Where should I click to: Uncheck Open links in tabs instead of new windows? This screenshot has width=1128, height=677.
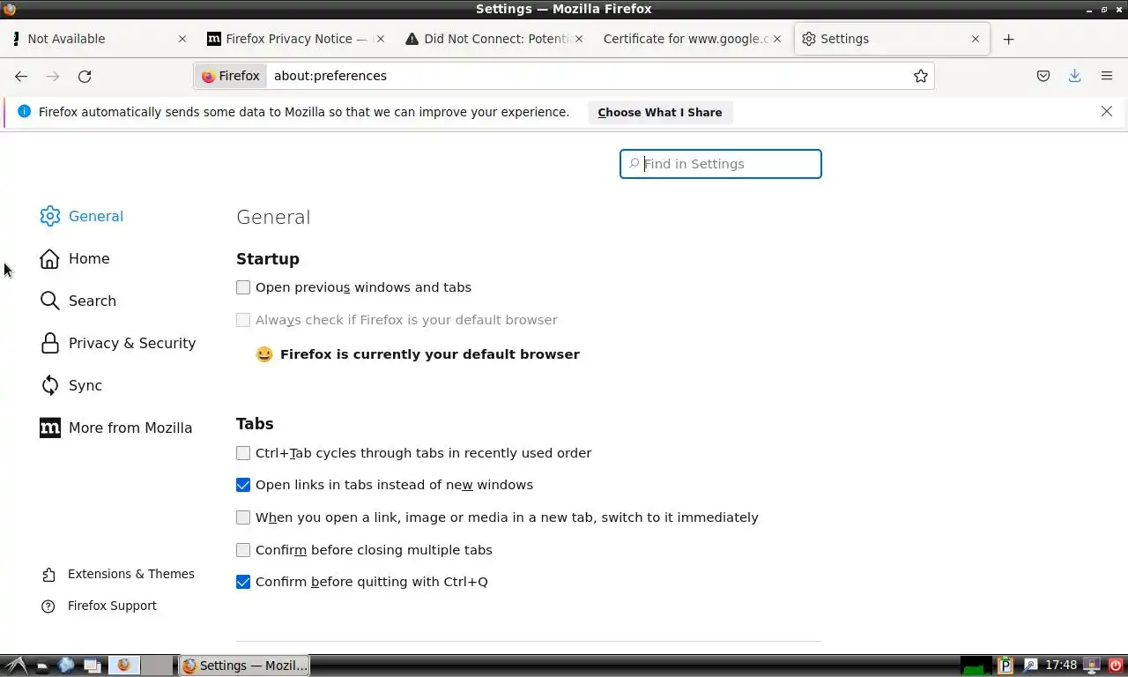coord(243,485)
